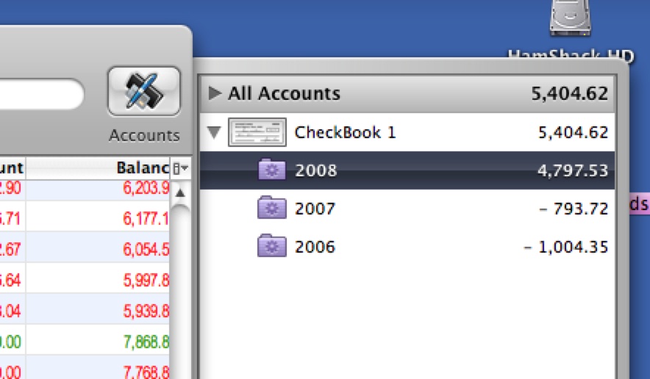This screenshot has width=650, height=379.
Task: Click the 4,797.53 balance for 2008
Action: pyautogui.click(x=573, y=170)
